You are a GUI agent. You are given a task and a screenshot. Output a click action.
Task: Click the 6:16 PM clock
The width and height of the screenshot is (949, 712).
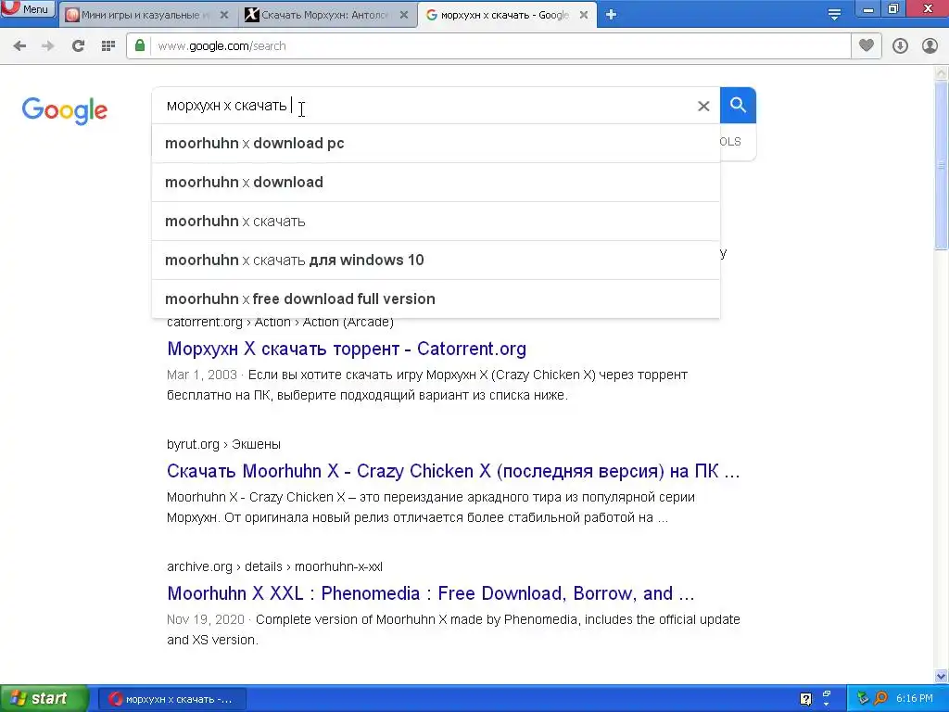(914, 699)
